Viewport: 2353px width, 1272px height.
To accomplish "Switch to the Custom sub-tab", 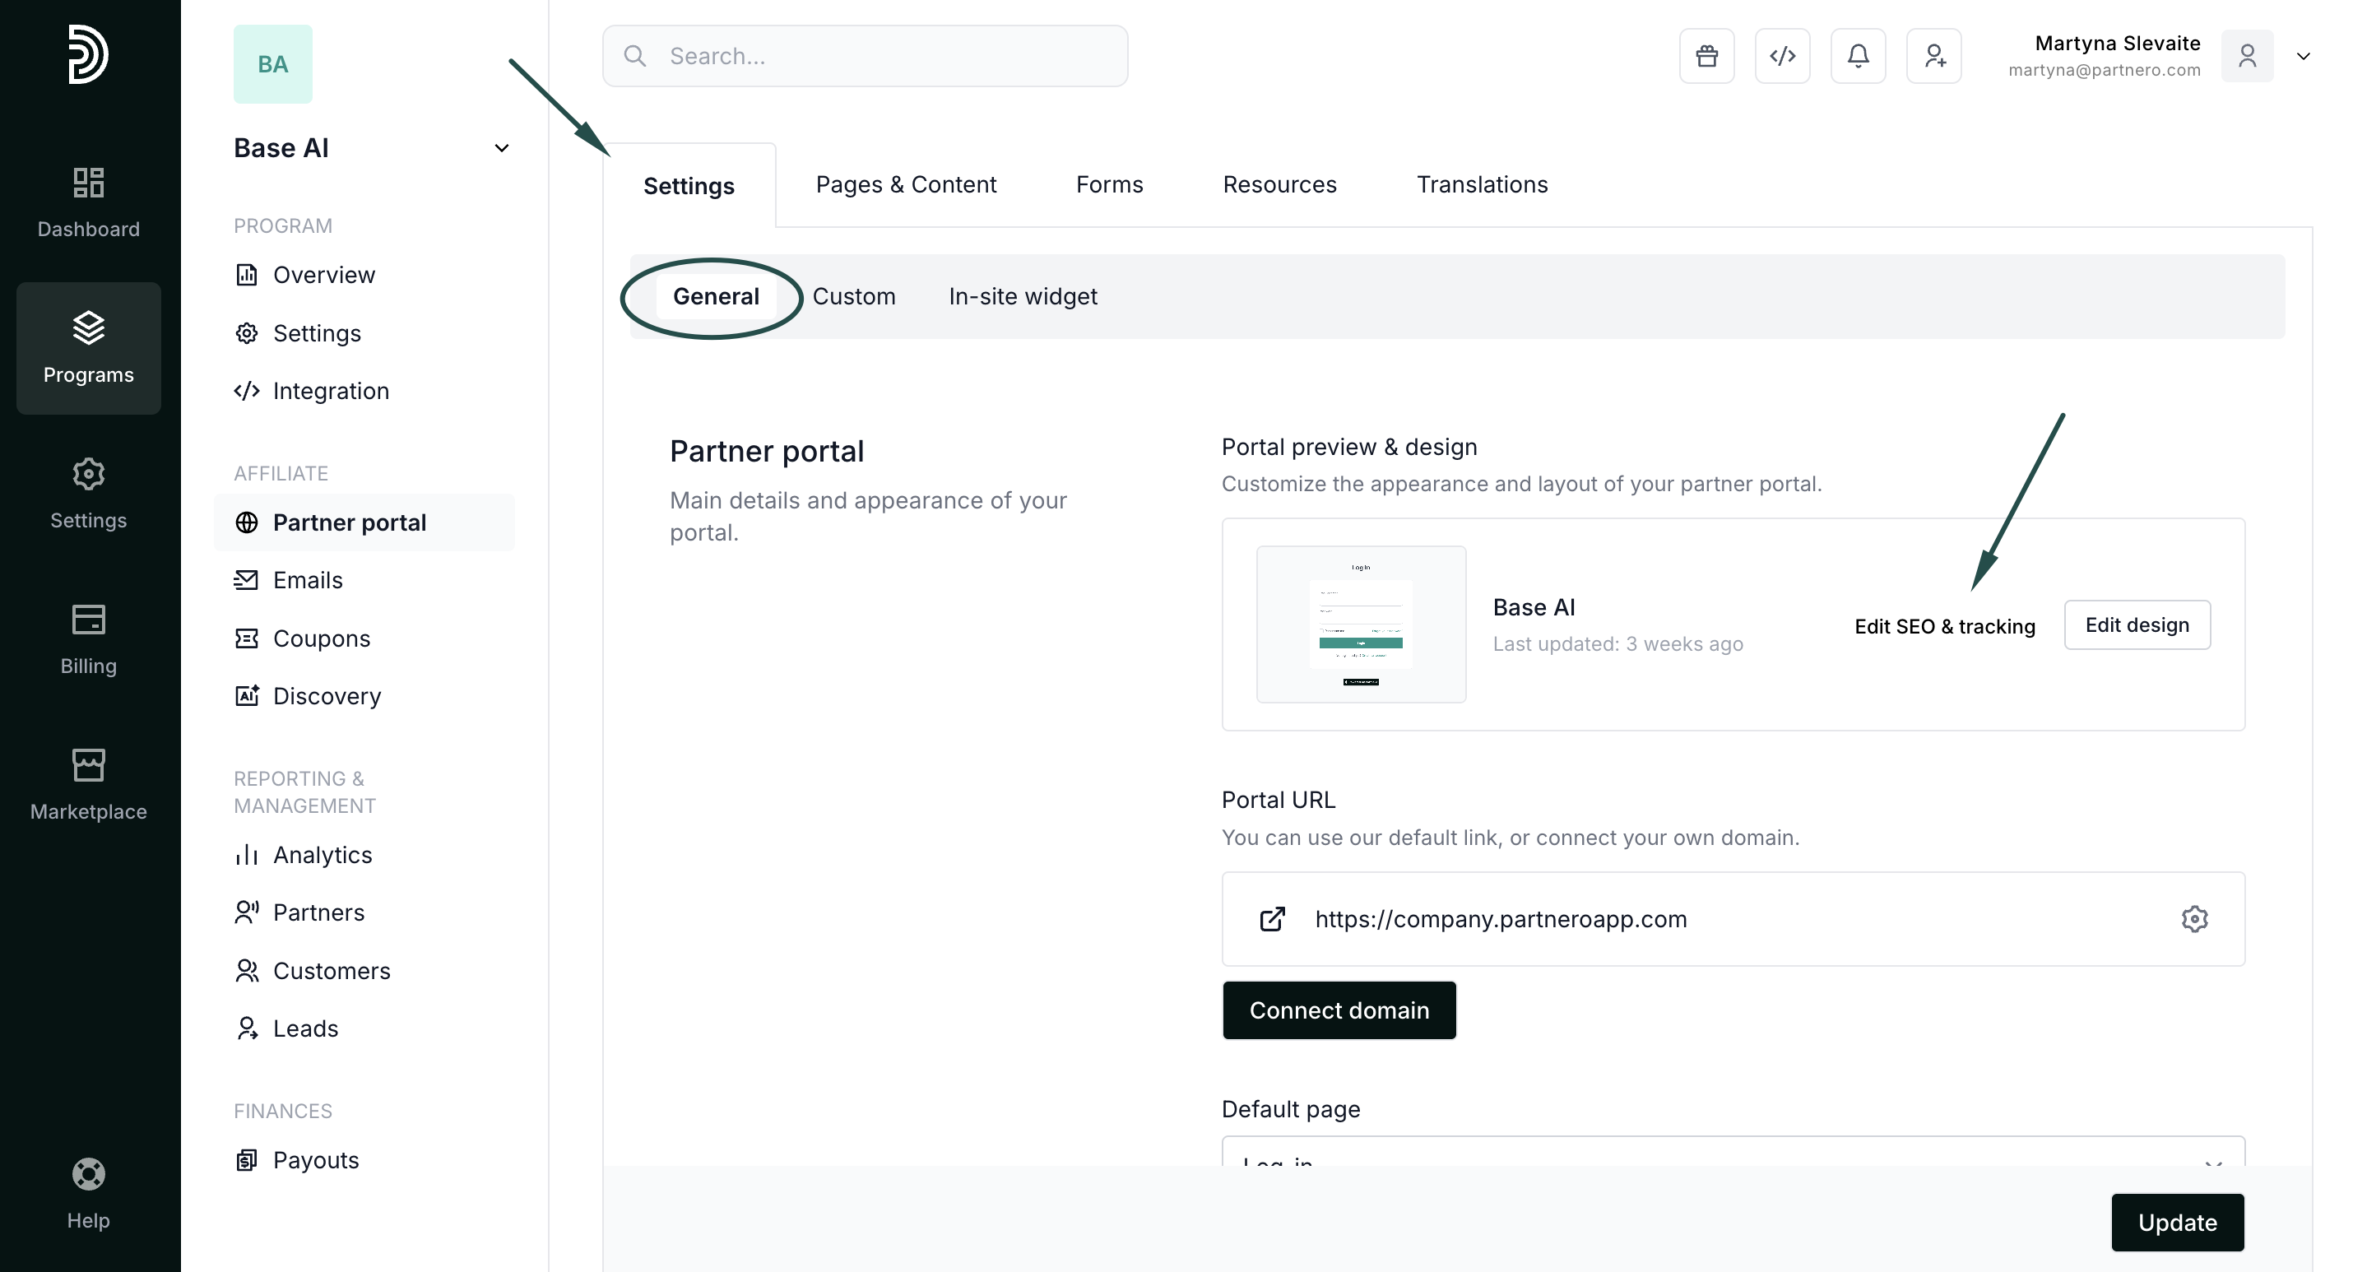I will click(x=853, y=296).
